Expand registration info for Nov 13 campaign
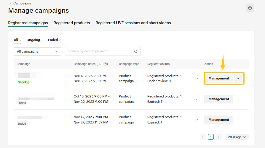This screenshot has height=148, width=265. [x=197, y=120]
